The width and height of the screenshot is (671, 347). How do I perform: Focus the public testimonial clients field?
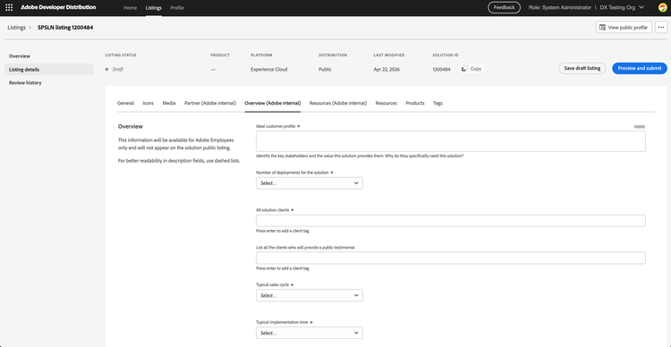451,258
